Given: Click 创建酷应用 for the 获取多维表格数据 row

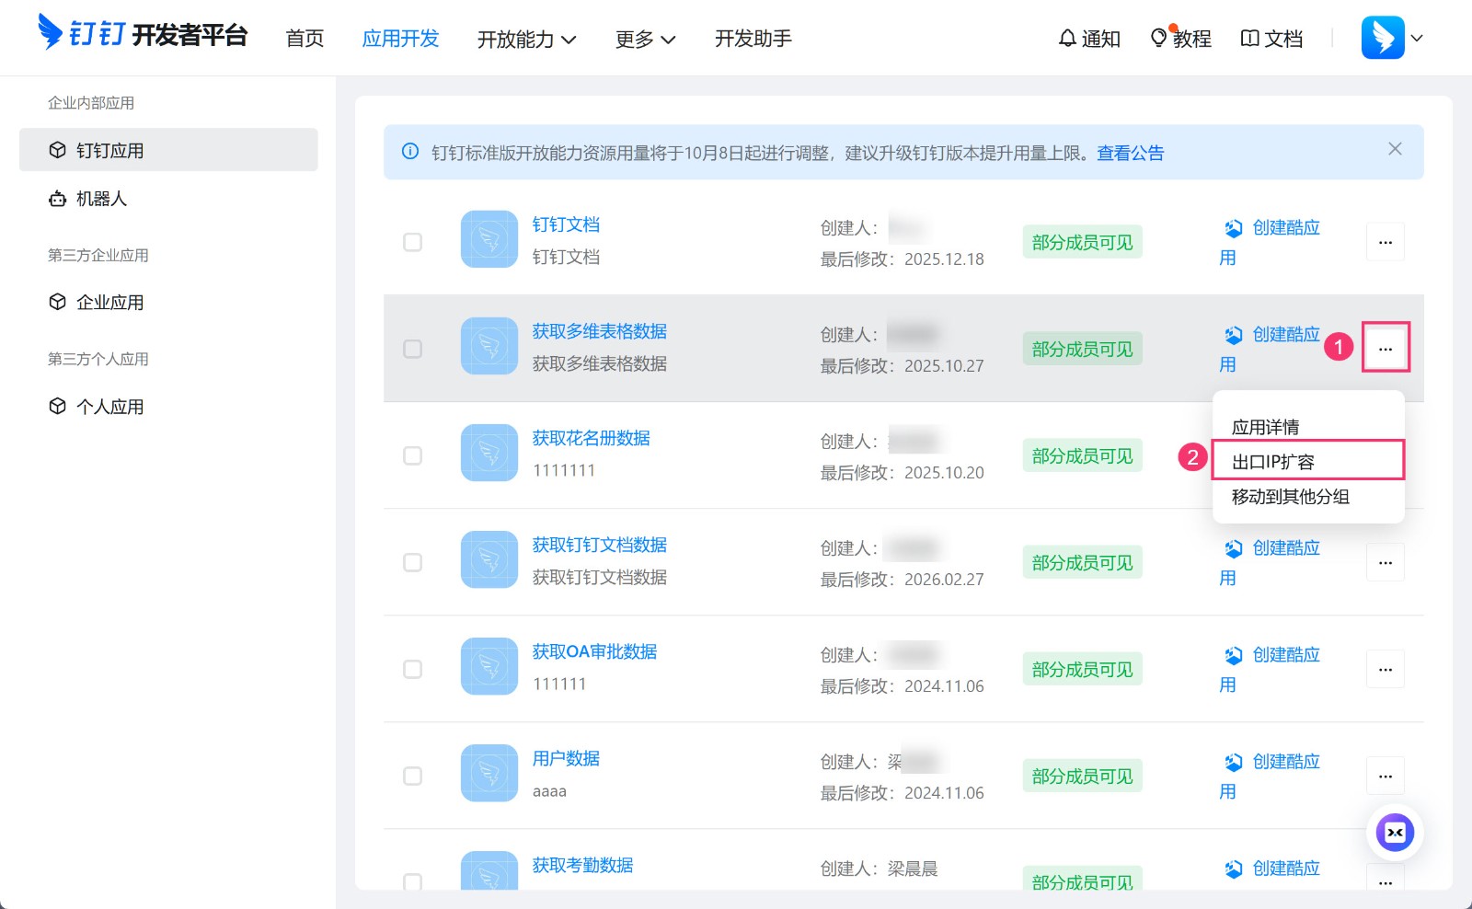Looking at the screenshot, I should 1270,349.
